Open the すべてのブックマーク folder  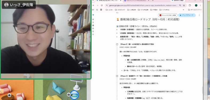195,10
